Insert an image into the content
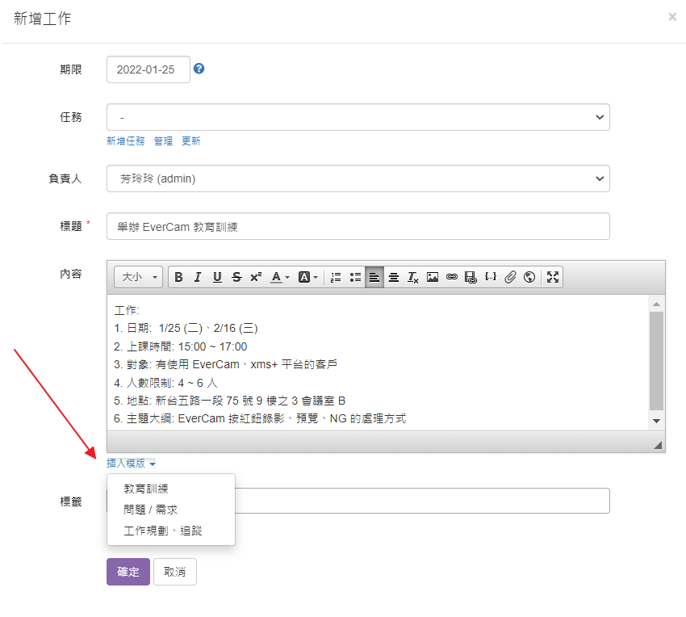 tap(432, 277)
